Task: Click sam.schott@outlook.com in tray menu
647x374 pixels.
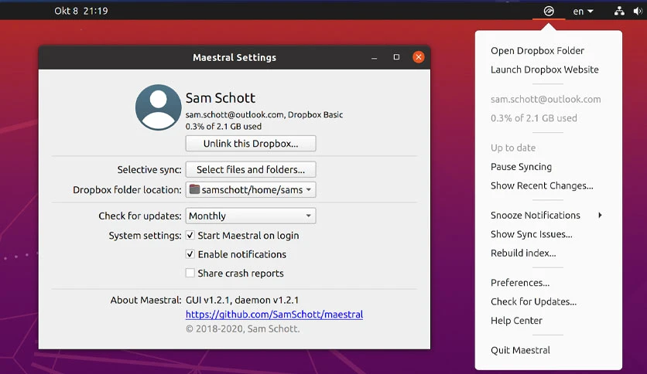Action: pyautogui.click(x=546, y=99)
